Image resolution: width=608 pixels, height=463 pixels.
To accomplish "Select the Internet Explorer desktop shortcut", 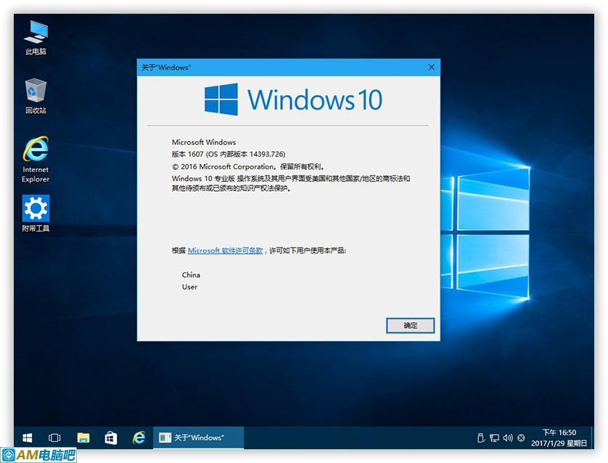I will click(x=36, y=159).
